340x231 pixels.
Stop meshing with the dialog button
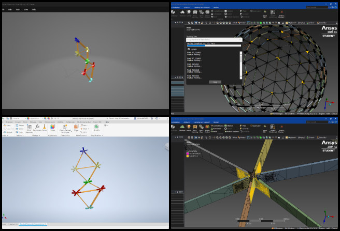coord(215,82)
